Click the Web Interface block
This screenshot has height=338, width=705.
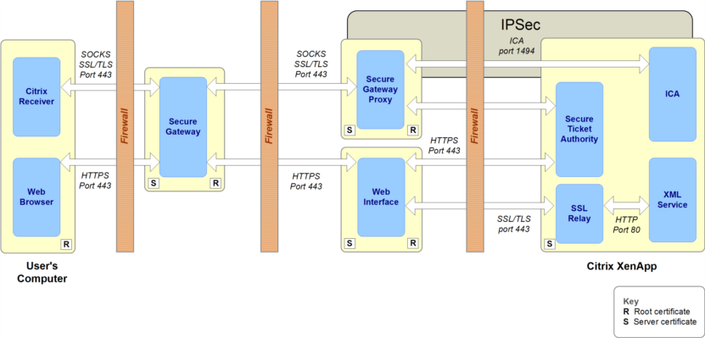pos(380,197)
